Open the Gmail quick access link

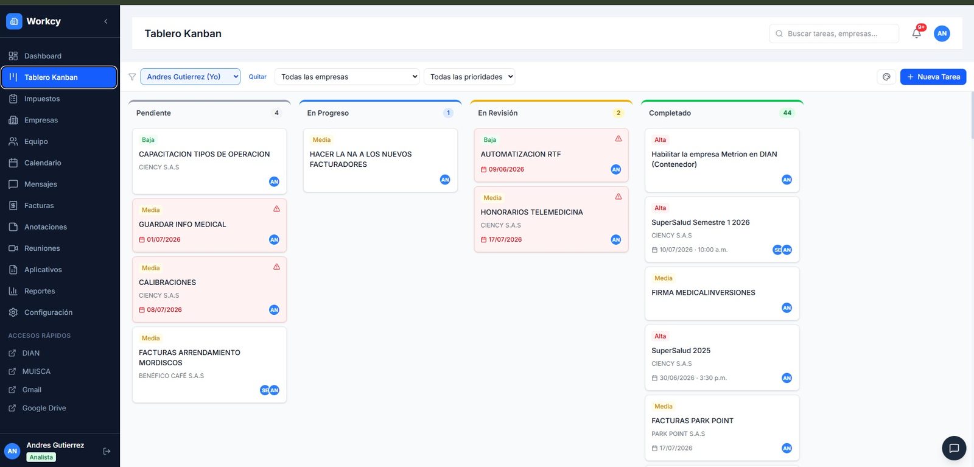(x=32, y=390)
